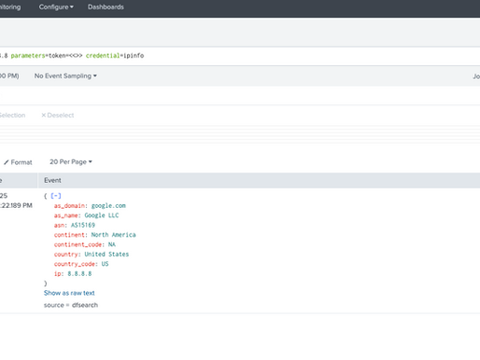Click the parameters keyword in the query
Viewport: 480px width, 360px height.
click(x=28, y=56)
